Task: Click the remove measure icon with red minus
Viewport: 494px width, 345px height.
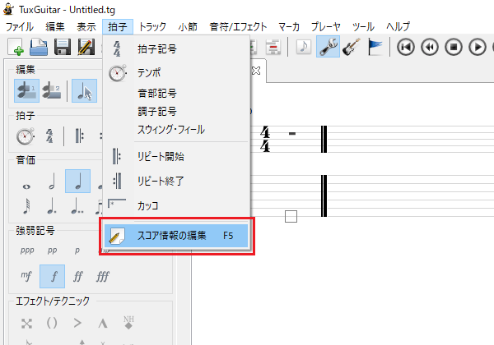Action: [x=273, y=47]
